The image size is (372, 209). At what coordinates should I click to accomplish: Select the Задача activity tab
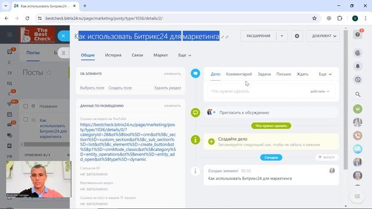pos(264,74)
